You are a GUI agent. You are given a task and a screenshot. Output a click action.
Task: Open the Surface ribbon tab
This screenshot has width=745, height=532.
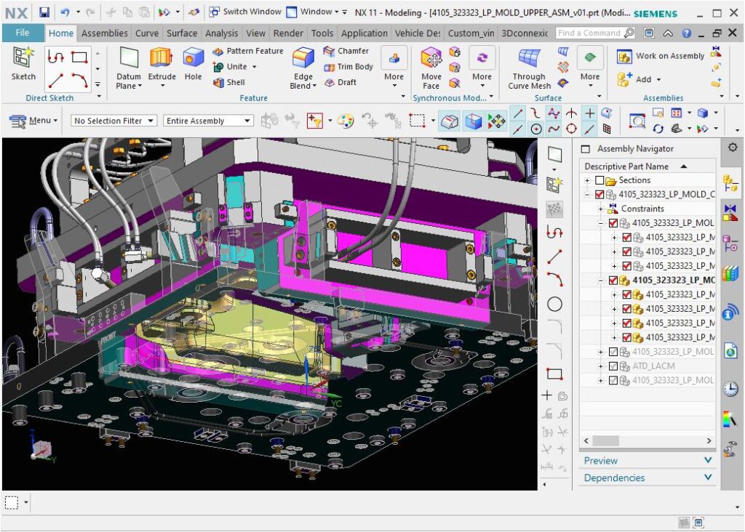click(x=181, y=33)
